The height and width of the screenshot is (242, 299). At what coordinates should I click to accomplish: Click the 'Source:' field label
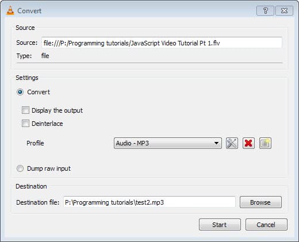[x=27, y=43]
